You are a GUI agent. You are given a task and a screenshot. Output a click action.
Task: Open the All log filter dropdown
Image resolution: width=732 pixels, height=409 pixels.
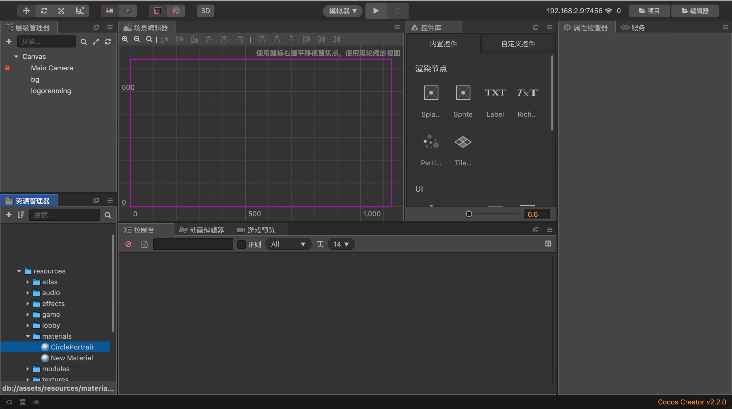point(288,244)
